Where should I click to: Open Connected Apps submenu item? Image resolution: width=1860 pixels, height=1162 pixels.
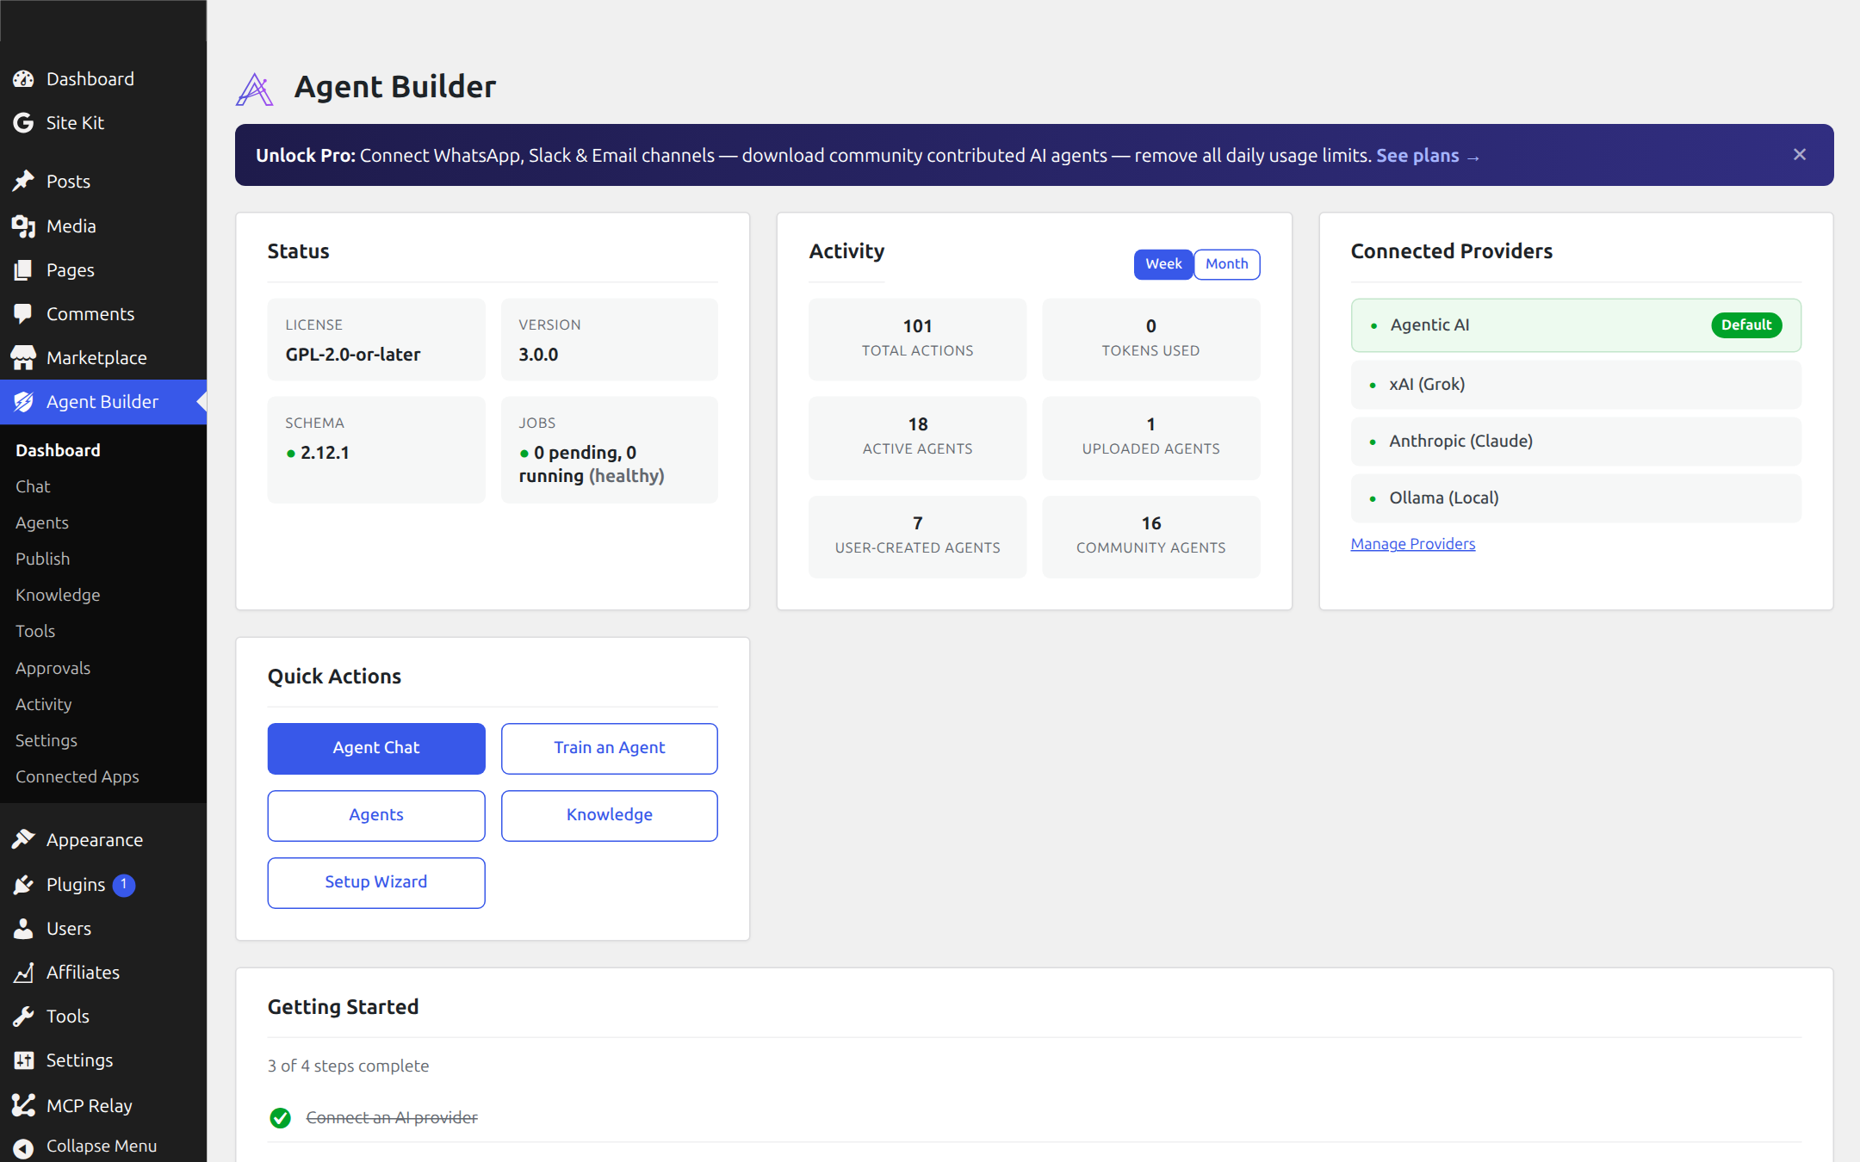click(77, 776)
